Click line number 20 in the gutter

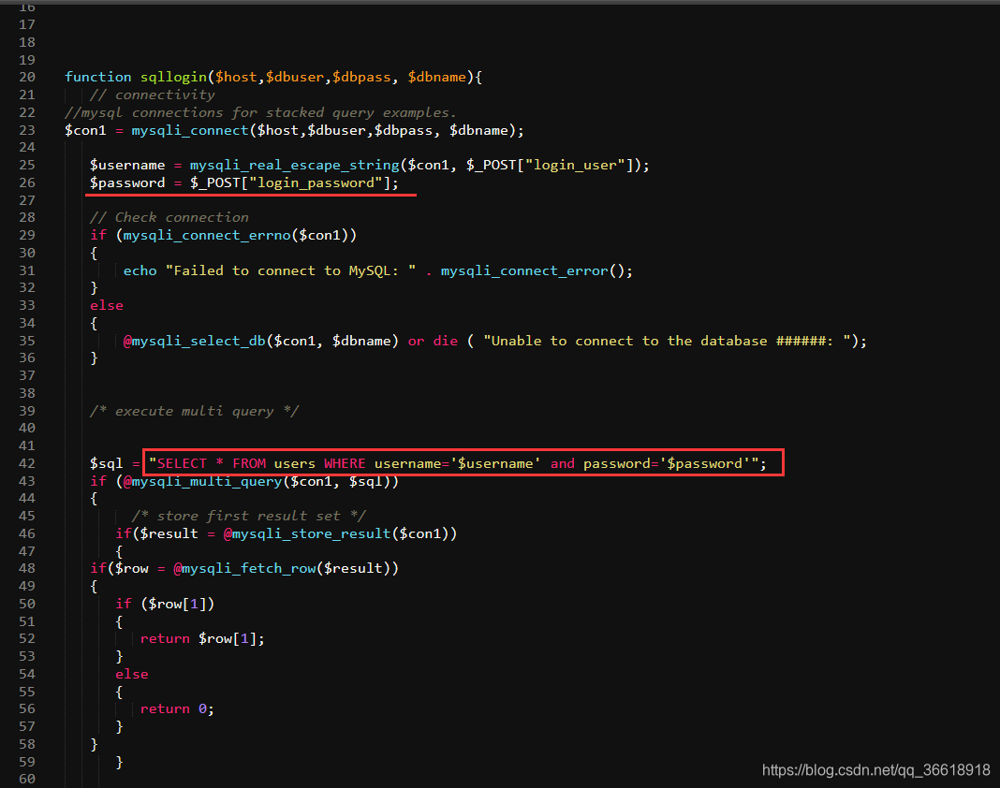point(27,77)
